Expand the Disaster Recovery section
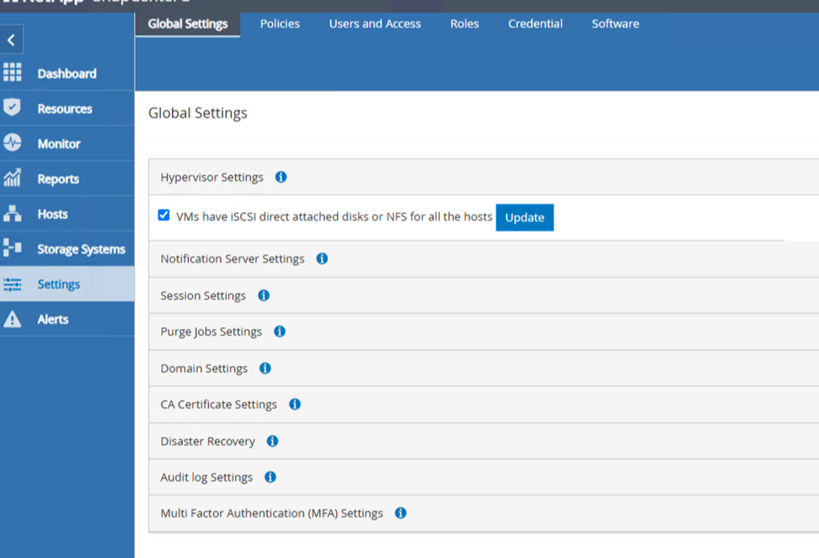 (208, 441)
